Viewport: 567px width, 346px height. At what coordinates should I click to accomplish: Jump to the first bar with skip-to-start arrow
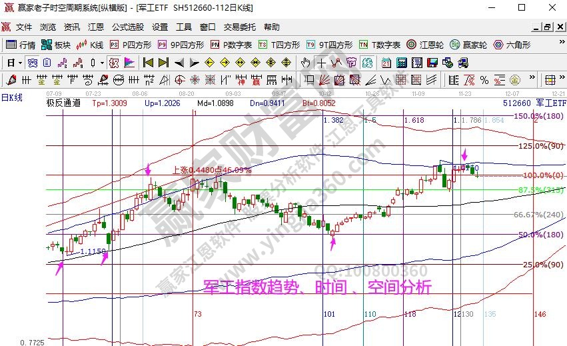click(x=148, y=63)
